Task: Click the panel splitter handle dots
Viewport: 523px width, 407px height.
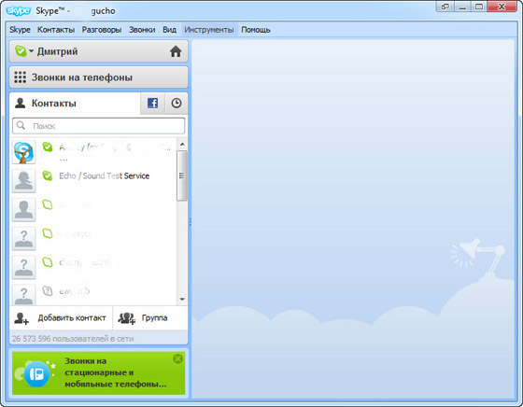Action: (190, 221)
